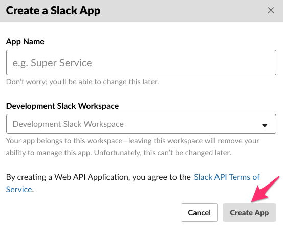Click the Development Slack Workspace label
The height and width of the screenshot is (229, 283).
62,106
